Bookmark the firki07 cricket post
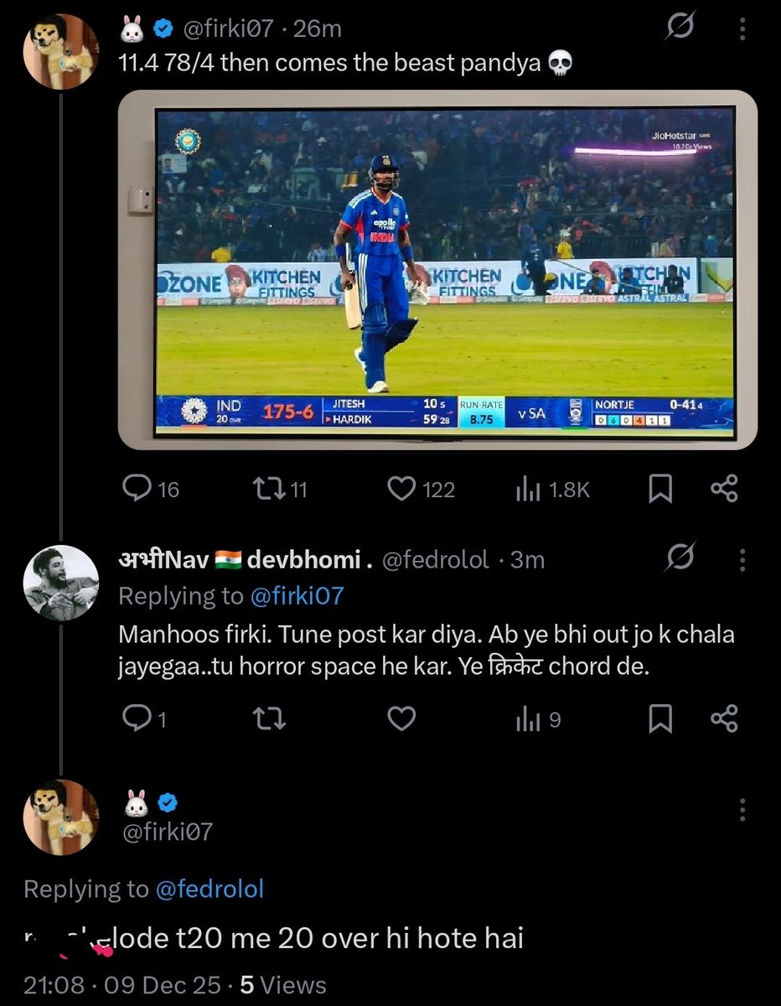 pyautogui.click(x=660, y=490)
